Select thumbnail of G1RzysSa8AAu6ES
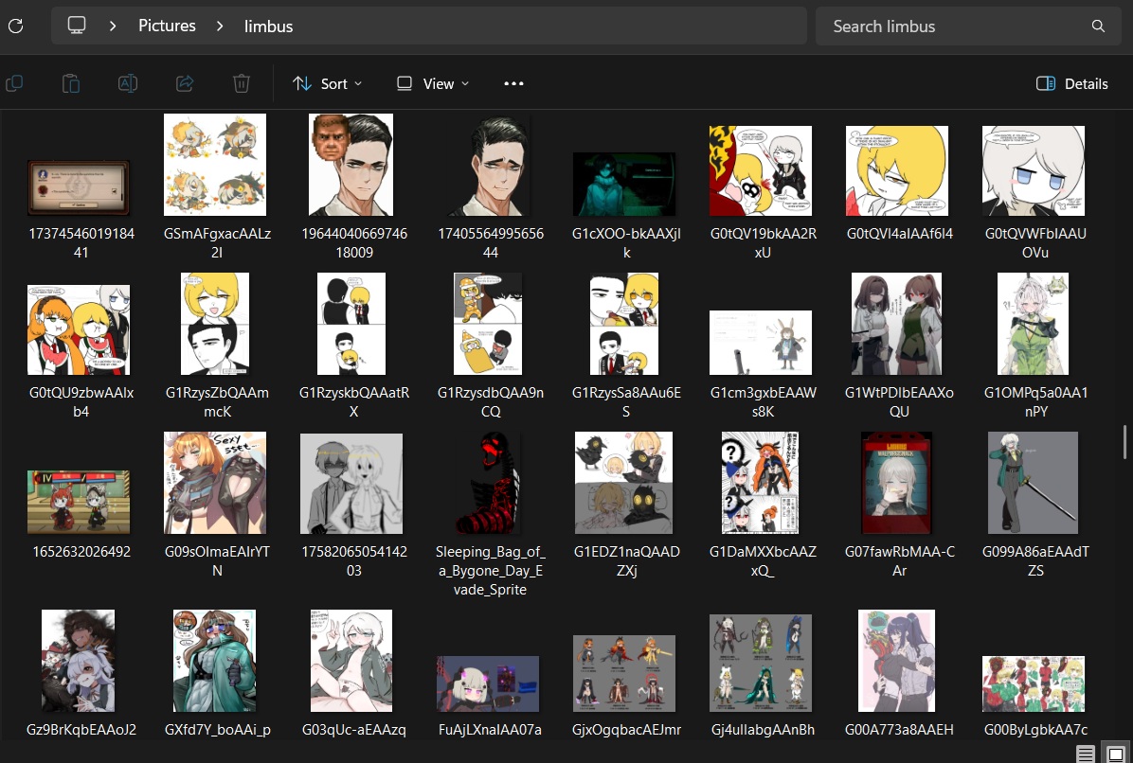 pyautogui.click(x=624, y=324)
